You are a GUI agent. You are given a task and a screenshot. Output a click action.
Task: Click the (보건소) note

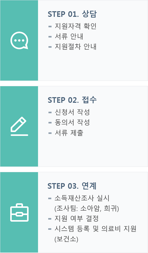point(66,239)
